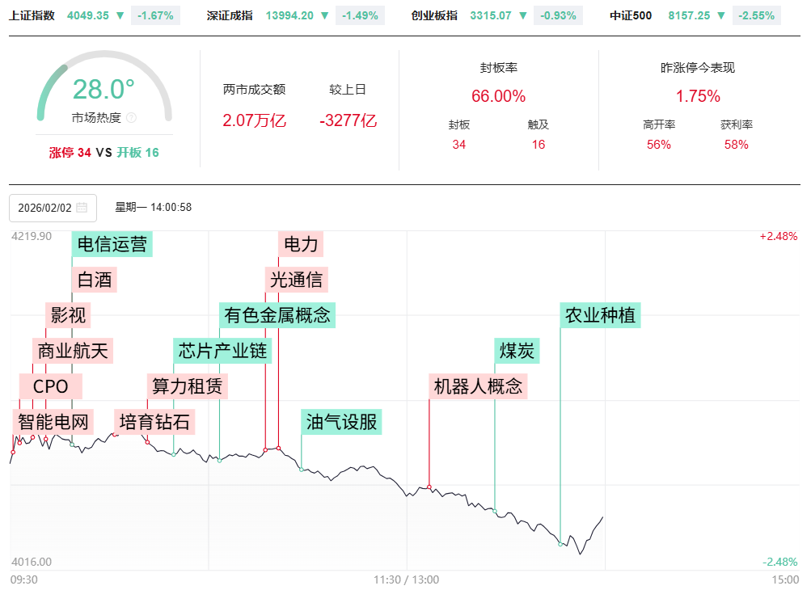Click the down arrow beside 上证指数 4049.35
The image size is (811, 590).
coord(120,15)
